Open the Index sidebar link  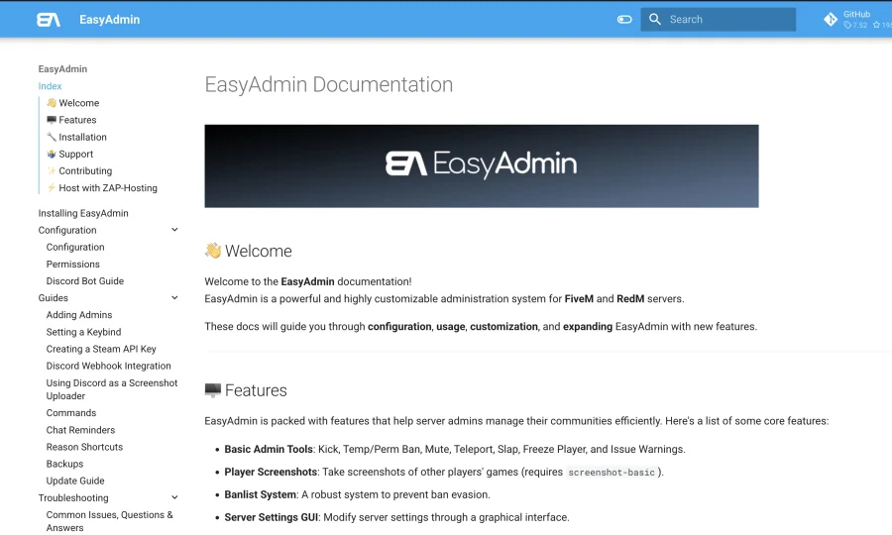click(51, 86)
